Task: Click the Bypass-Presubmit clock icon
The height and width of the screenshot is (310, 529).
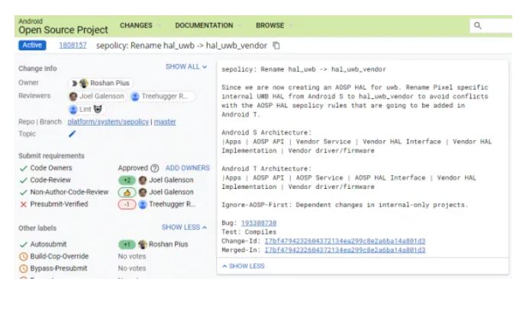Action: [23, 269]
